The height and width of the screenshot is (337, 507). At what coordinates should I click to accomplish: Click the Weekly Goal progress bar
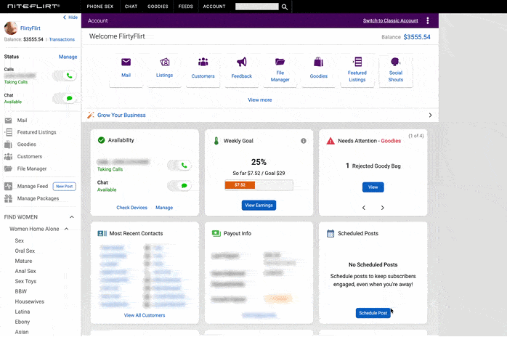point(259,185)
